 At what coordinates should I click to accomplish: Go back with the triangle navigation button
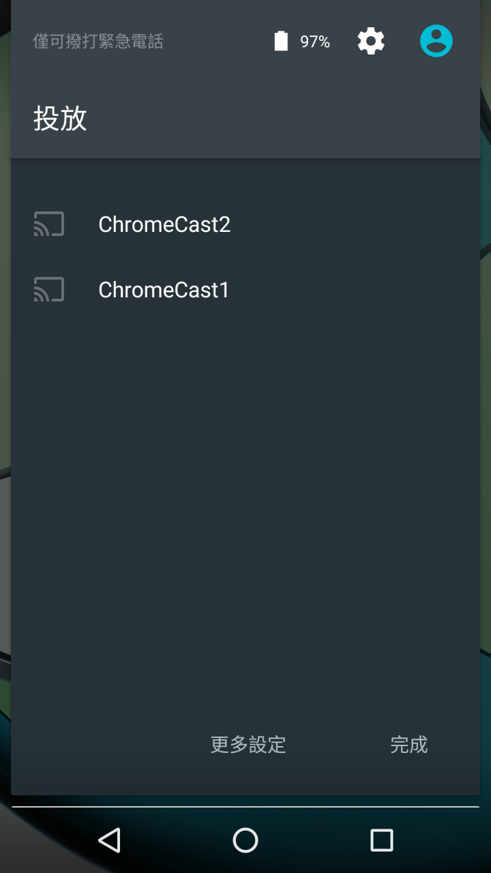point(109,840)
